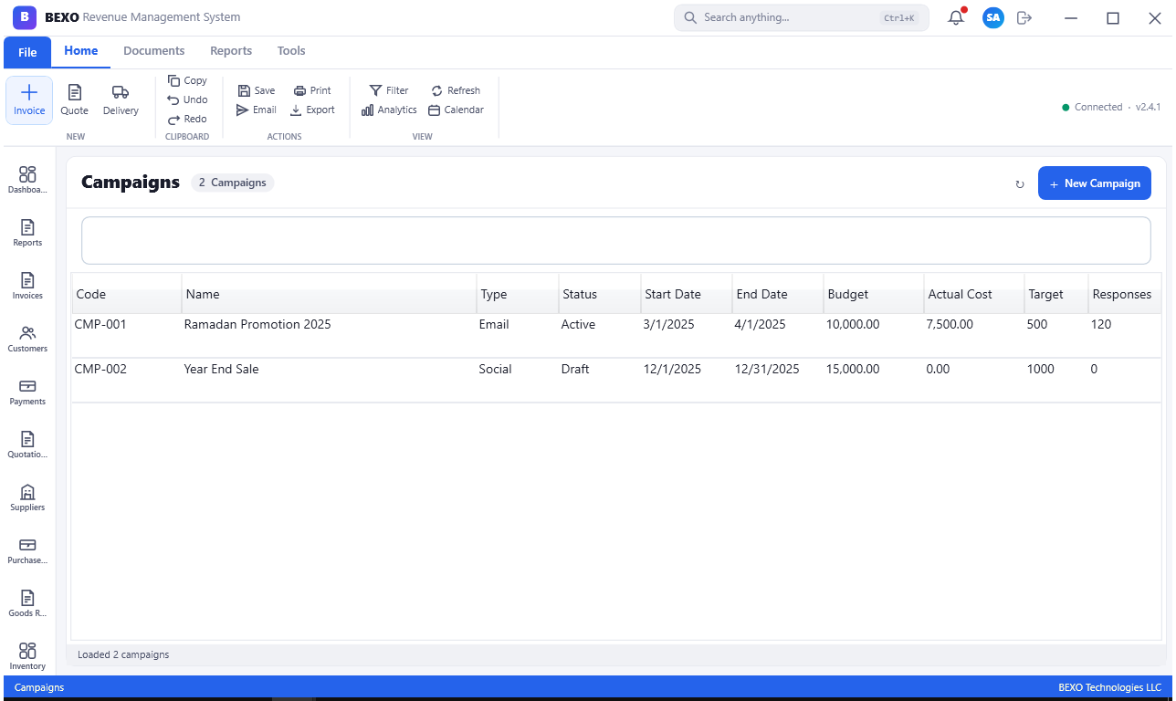Image resolution: width=1176 pixels, height=701 pixels.
Task: Print the current view
Action: [x=312, y=90]
